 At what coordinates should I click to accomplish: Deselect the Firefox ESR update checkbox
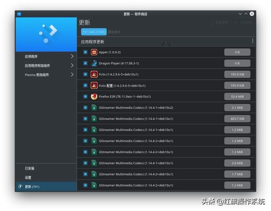click(86, 97)
